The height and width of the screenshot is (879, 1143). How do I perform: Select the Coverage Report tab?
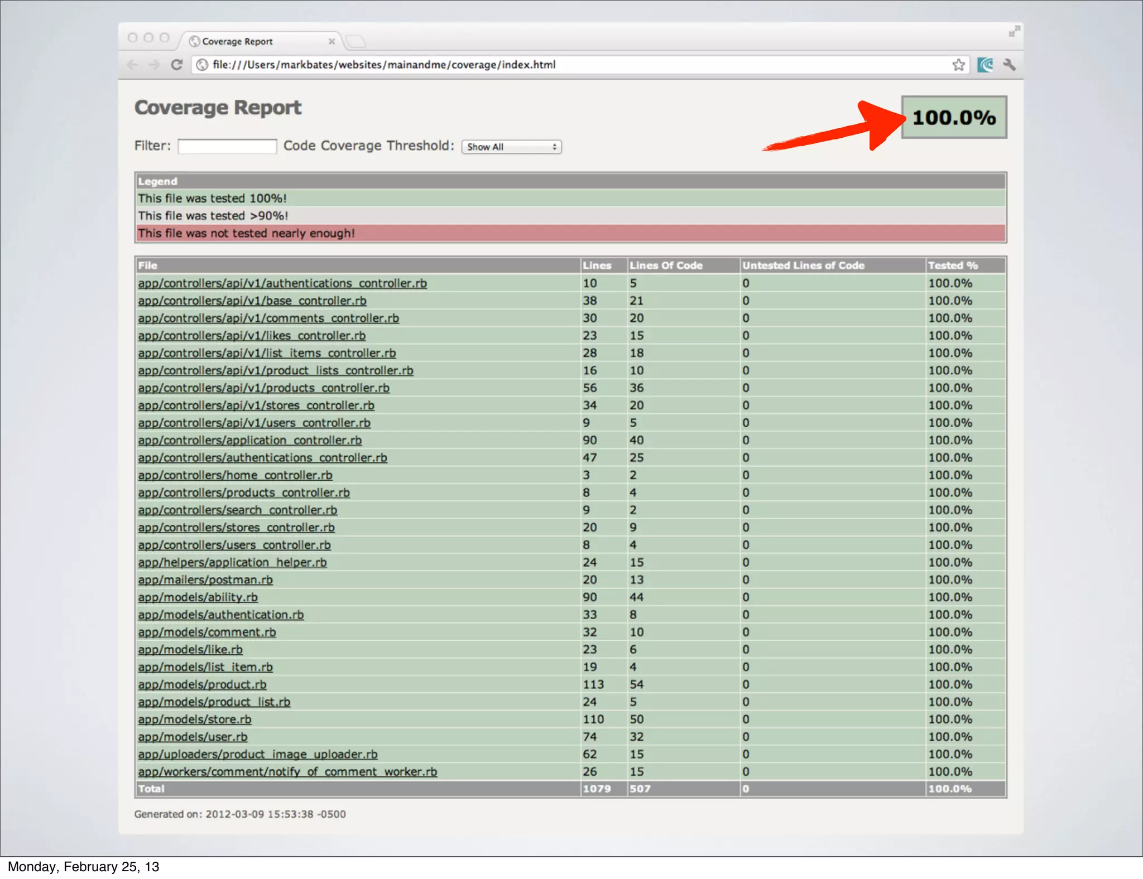click(237, 41)
